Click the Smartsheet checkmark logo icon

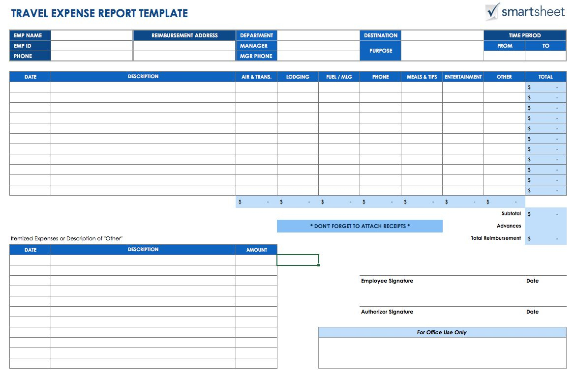(492, 11)
